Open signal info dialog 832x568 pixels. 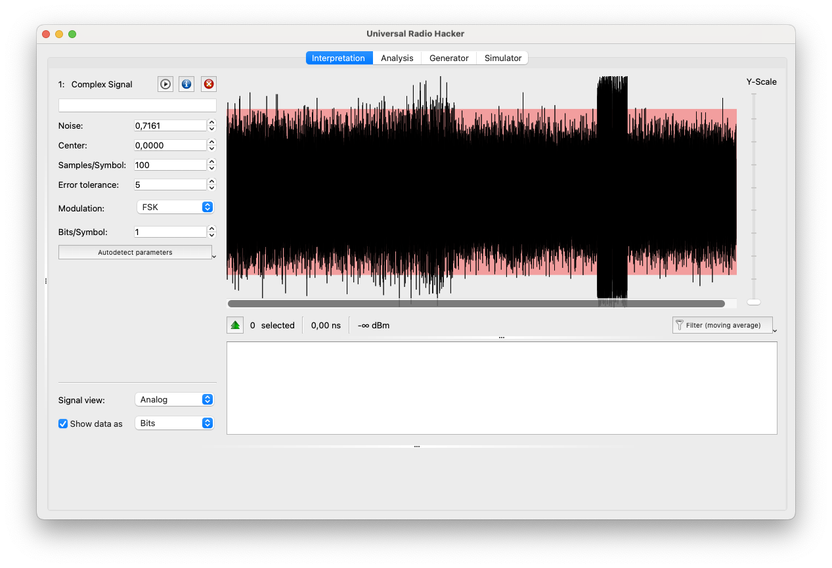click(186, 84)
